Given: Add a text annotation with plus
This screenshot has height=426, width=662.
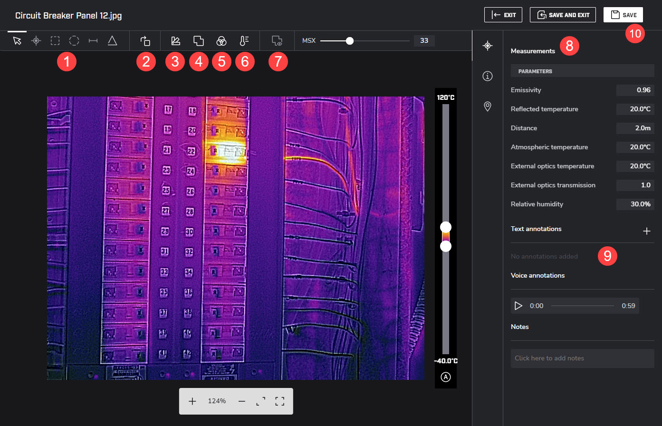Looking at the screenshot, I should click(x=646, y=231).
